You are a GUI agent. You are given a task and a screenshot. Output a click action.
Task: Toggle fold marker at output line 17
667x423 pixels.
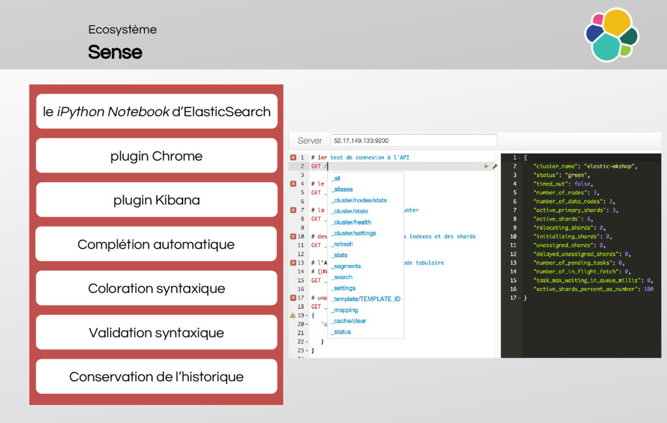[x=519, y=298]
